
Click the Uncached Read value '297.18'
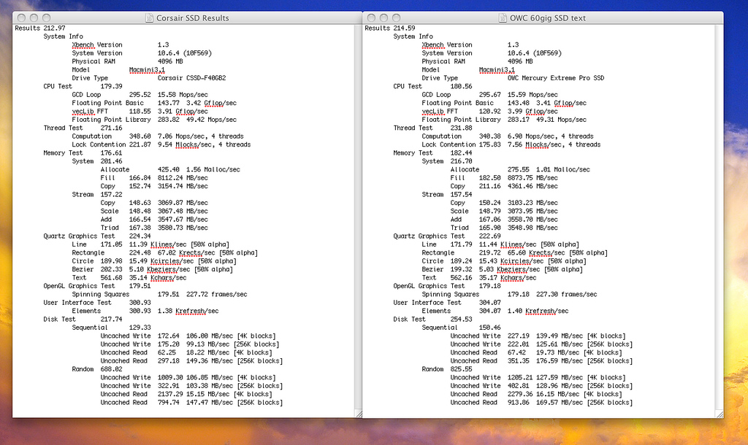[169, 361]
